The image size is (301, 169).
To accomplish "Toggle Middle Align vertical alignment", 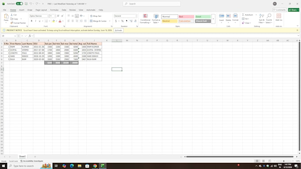I will tap(73, 16).
